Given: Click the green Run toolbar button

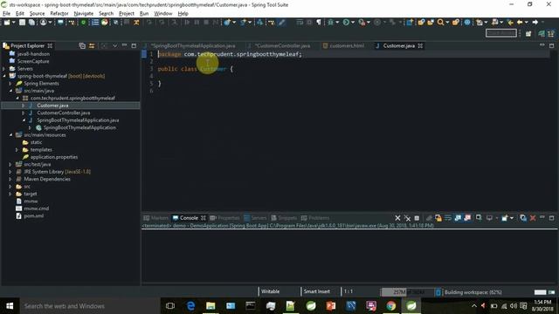Looking at the screenshot, I should point(346,23).
